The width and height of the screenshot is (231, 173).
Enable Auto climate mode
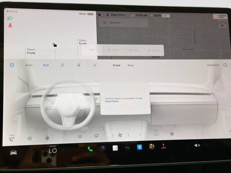coord(29,65)
